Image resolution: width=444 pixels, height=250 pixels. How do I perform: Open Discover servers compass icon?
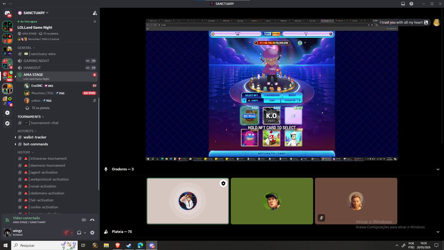[7, 123]
